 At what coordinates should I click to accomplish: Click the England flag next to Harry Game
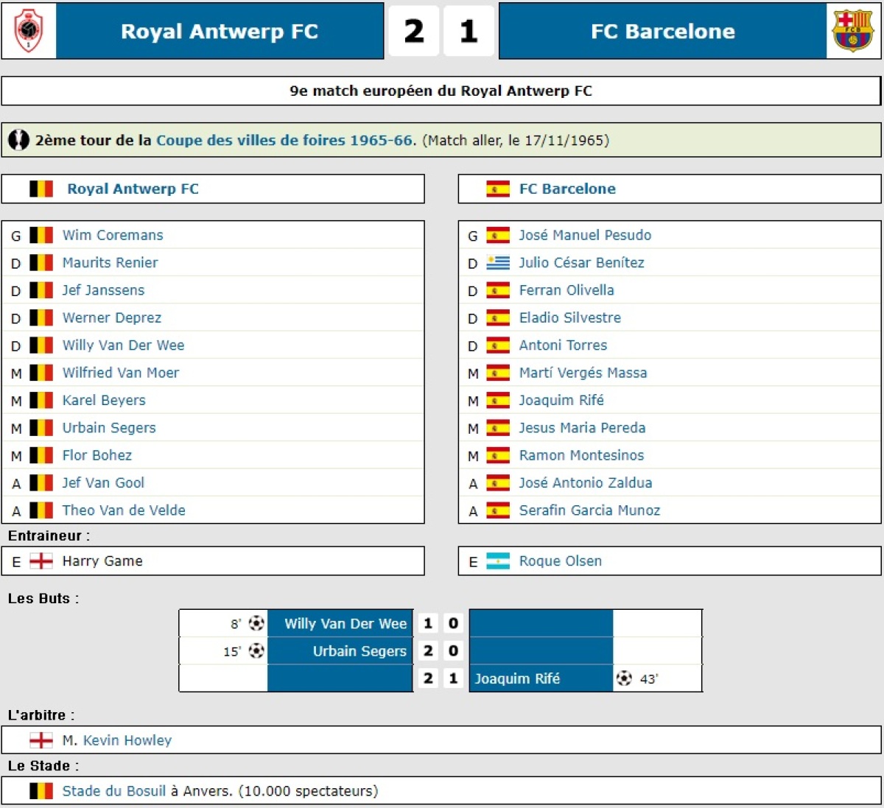(x=41, y=561)
